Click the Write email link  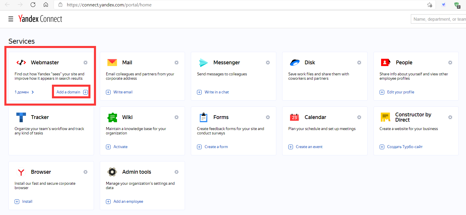click(119, 92)
